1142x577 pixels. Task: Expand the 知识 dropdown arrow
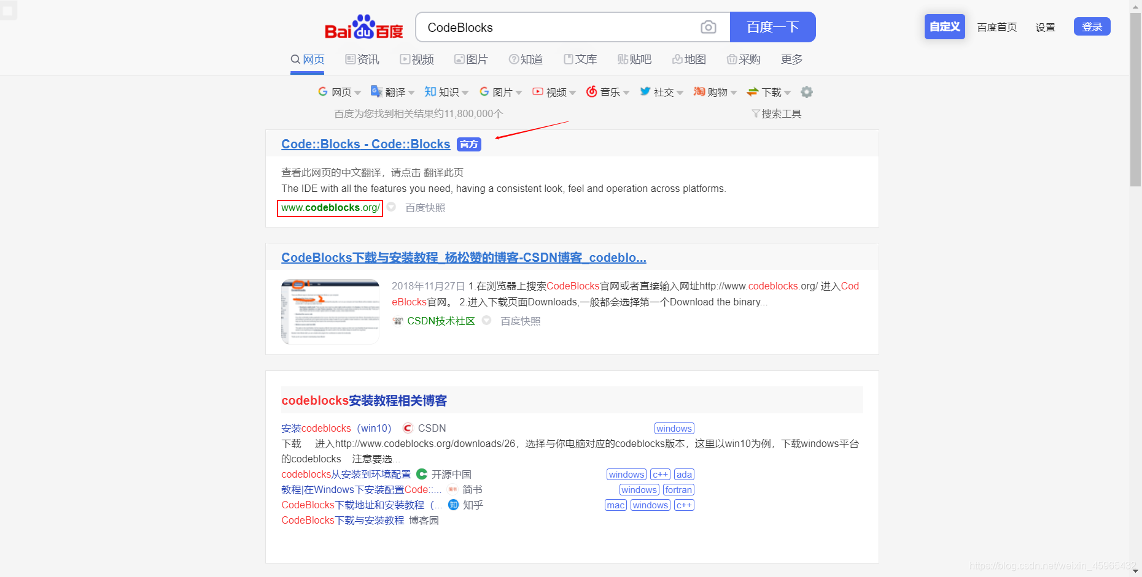pyautogui.click(x=465, y=93)
